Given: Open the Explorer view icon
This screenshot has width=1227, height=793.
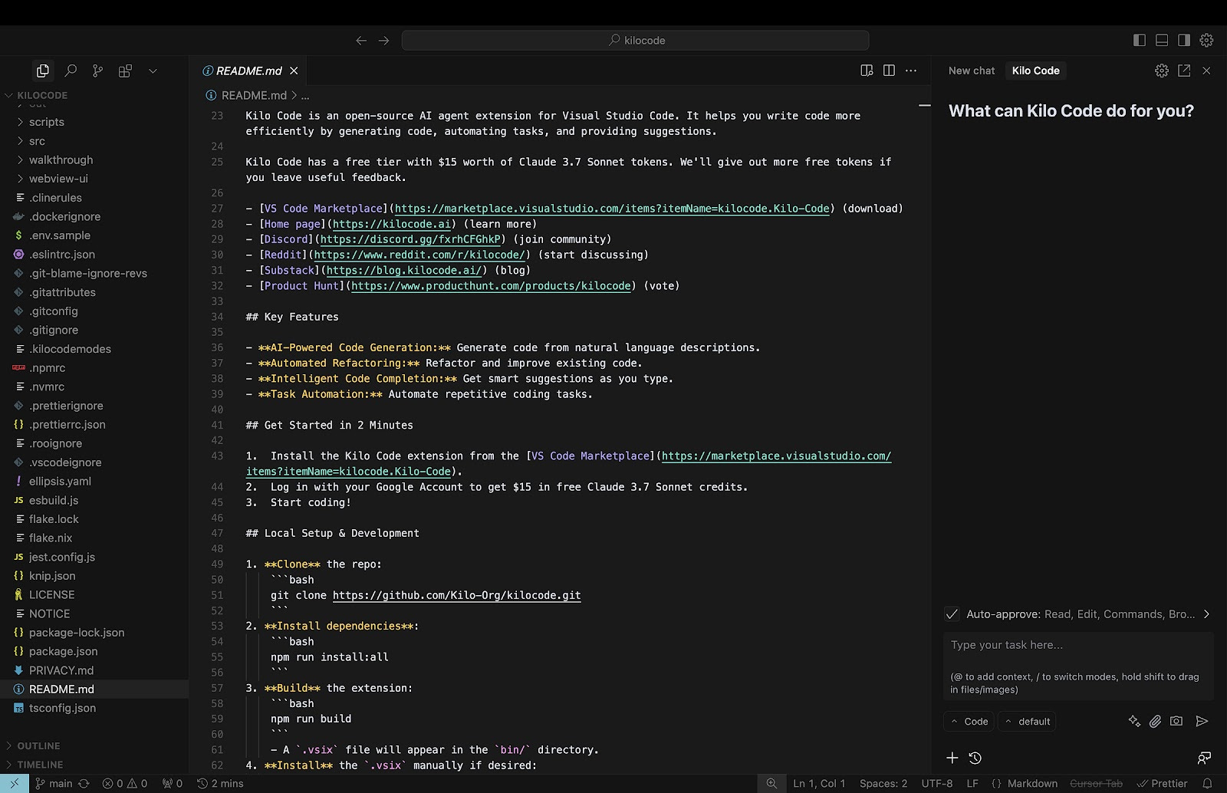Looking at the screenshot, I should pos(43,71).
